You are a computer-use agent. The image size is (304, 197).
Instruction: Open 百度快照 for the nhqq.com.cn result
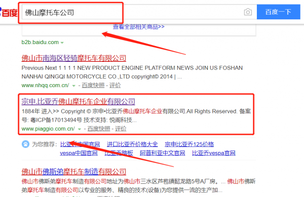[x=93, y=85]
